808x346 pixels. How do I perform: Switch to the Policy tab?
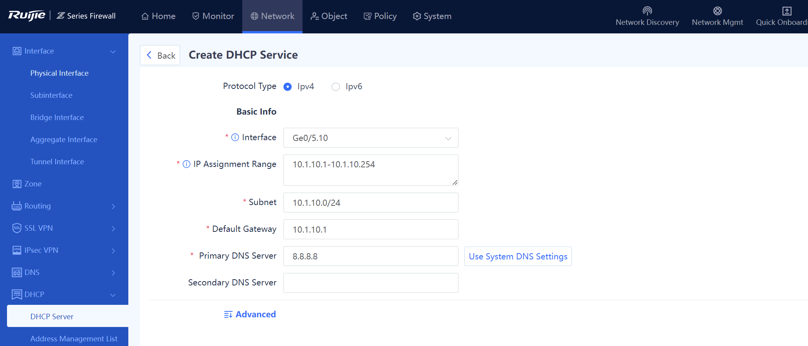coord(380,16)
